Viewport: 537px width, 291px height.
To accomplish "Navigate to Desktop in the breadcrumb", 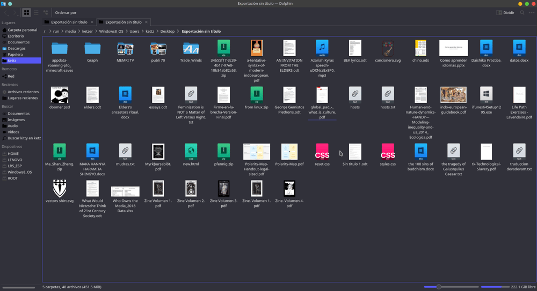I will coord(168,31).
